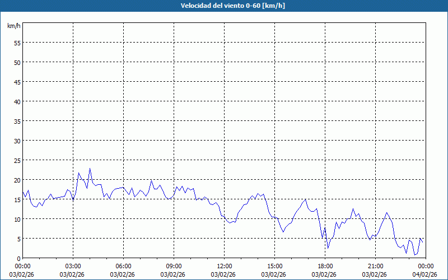
Task: Click the 09:00 time label on the x-axis
Action: click(x=174, y=265)
